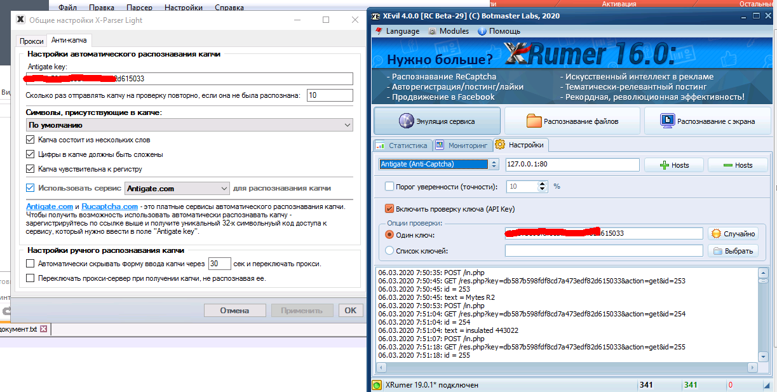This screenshot has width=777, height=392.
Task: Click the XEvil title bar icon
Action: point(376,16)
